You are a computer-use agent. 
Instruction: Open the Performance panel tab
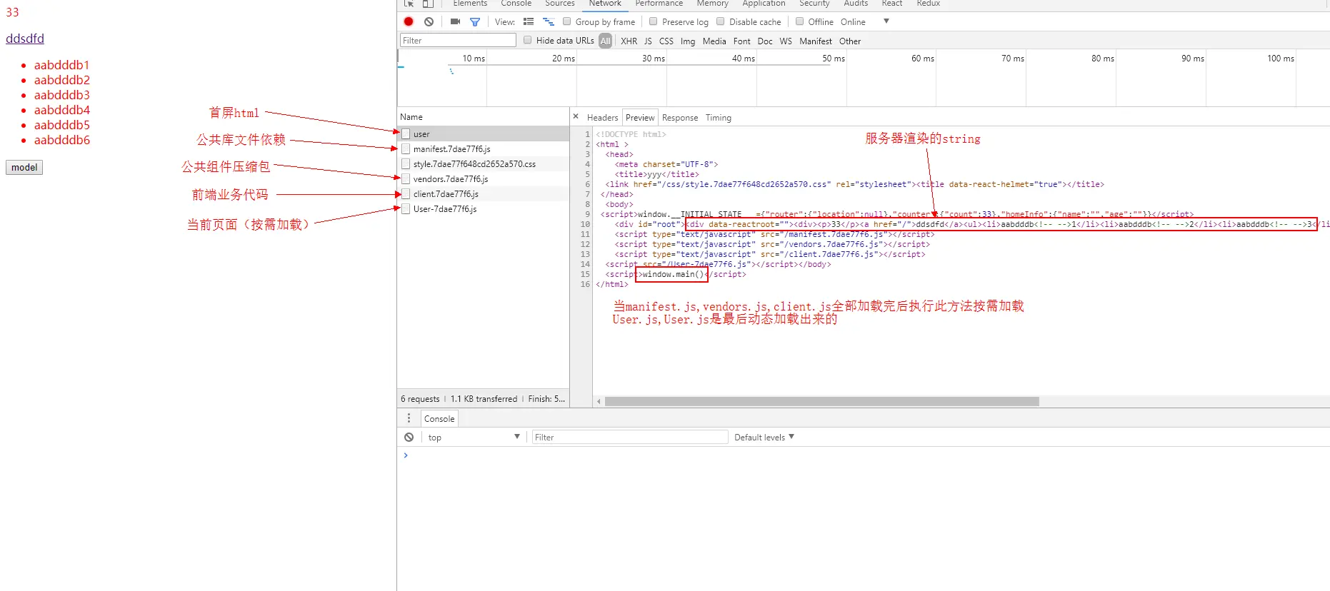[659, 4]
